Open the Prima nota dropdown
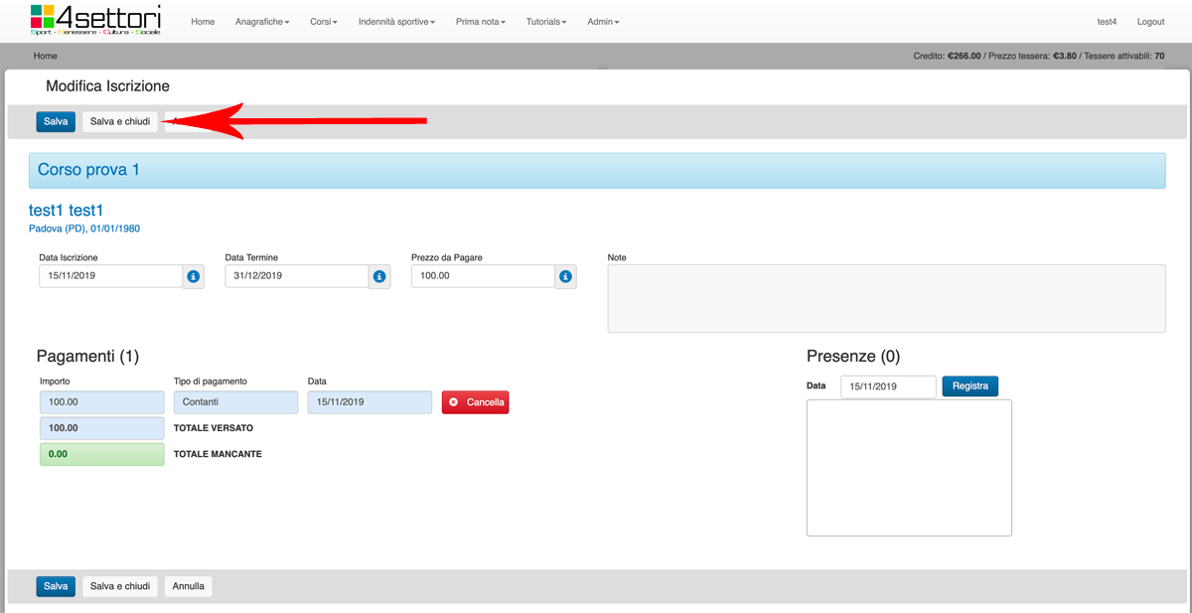1192x613 pixels. pos(481,22)
